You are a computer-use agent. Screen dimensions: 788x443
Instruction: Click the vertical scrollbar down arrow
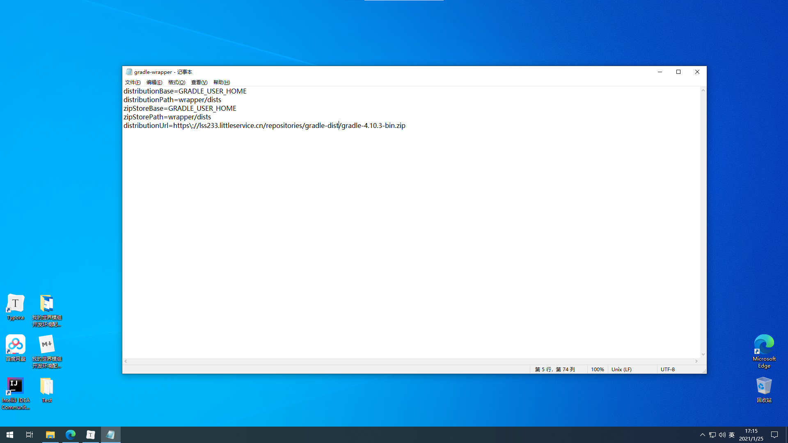click(703, 354)
